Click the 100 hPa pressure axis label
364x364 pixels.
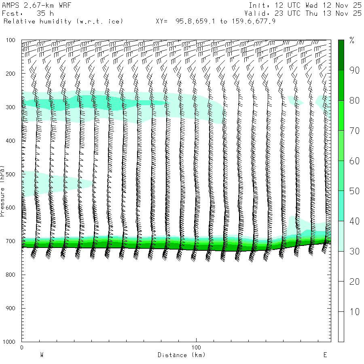(x=11, y=40)
